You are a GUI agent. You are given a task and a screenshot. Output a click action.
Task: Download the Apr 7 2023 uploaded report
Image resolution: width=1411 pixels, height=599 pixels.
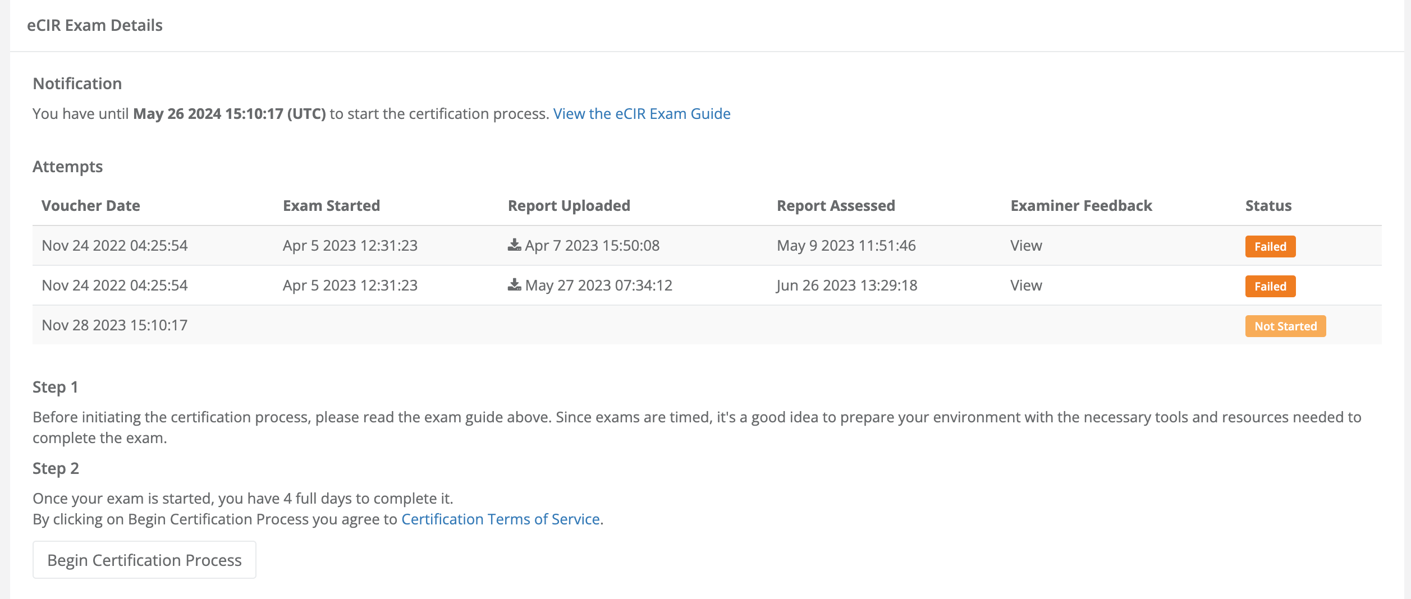tap(514, 245)
